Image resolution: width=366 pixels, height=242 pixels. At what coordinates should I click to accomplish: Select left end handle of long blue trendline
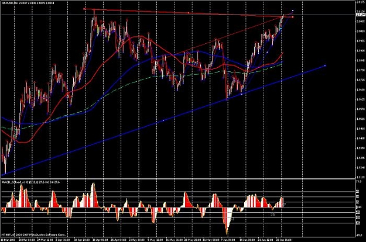[x=2, y=174]
